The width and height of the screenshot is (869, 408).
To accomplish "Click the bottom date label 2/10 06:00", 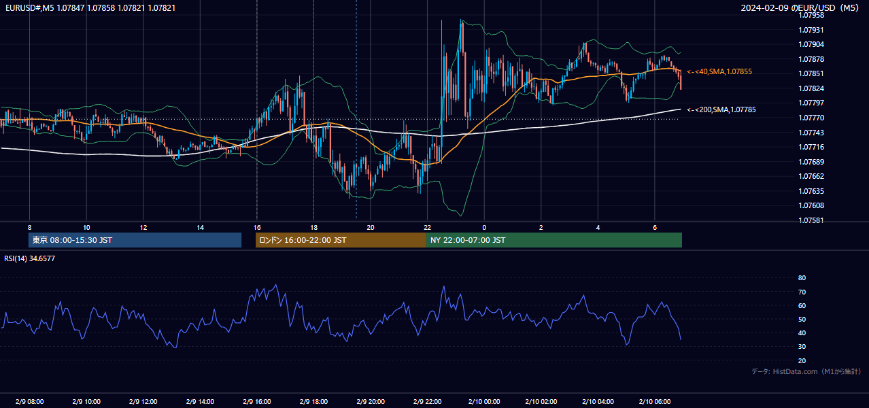I will 654,401.
